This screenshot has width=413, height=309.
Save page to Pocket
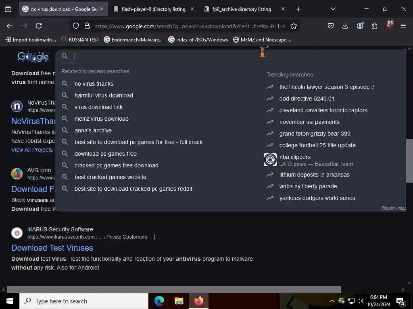331,26
